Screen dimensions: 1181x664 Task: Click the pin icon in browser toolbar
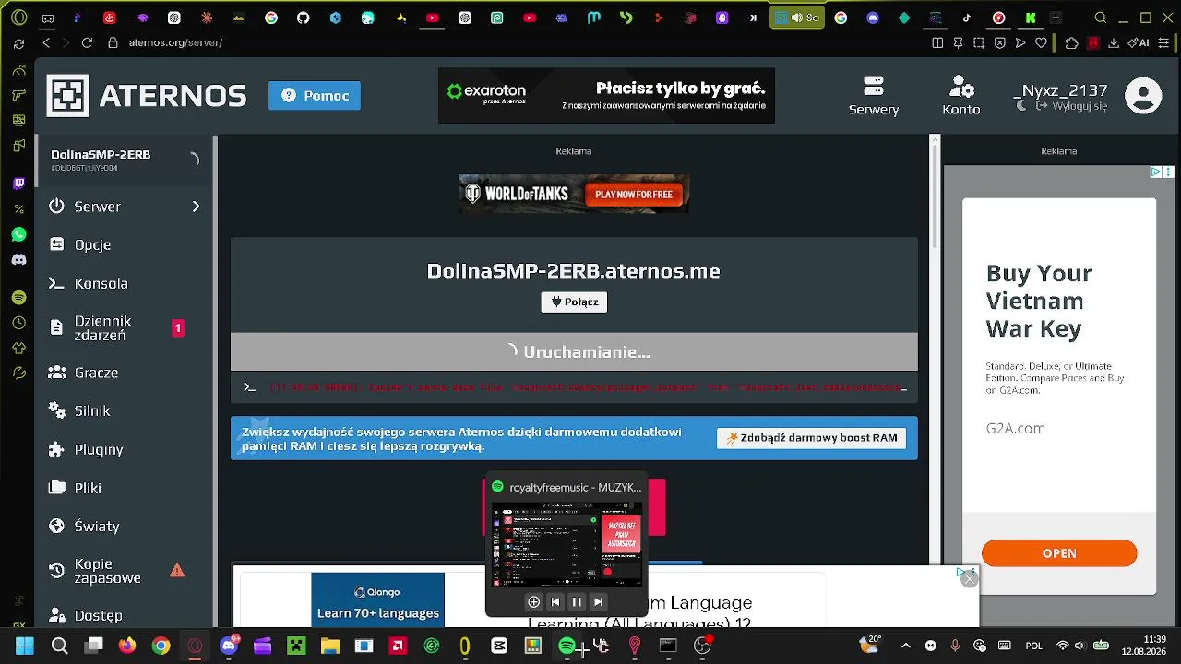(x=959, y=42)
